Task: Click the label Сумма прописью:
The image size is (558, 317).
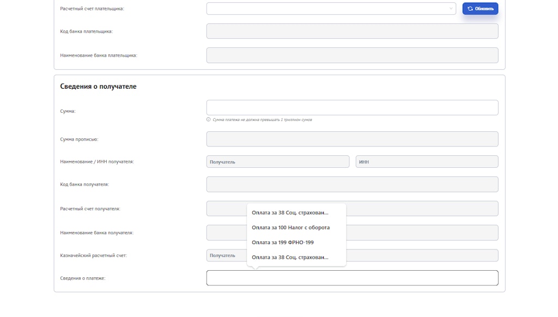Action: click(79, 139)
